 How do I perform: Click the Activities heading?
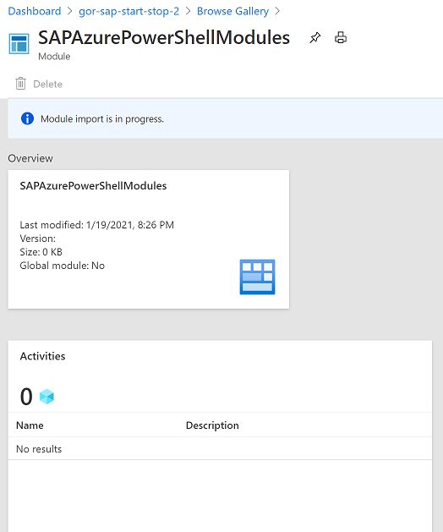[x=43, y=356]
